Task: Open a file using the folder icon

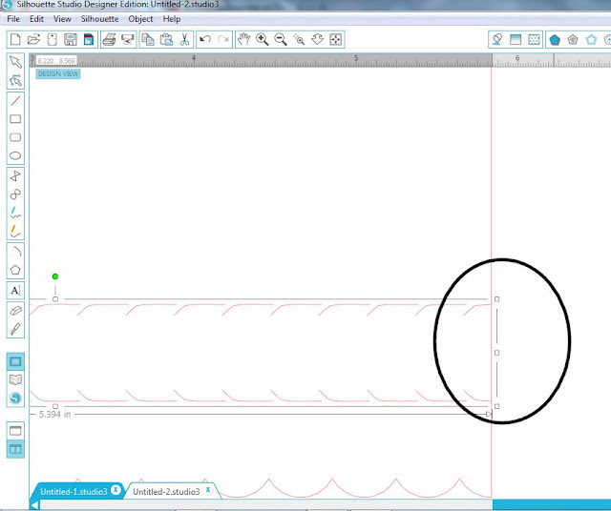Action: (34, 39)
